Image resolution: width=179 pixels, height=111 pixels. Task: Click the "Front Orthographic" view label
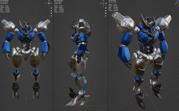click(4, 1)
